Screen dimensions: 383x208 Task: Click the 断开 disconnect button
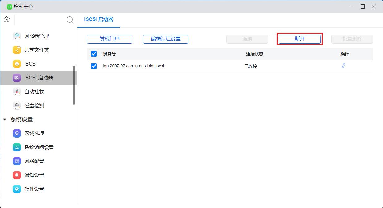click(x=299, y=39)
